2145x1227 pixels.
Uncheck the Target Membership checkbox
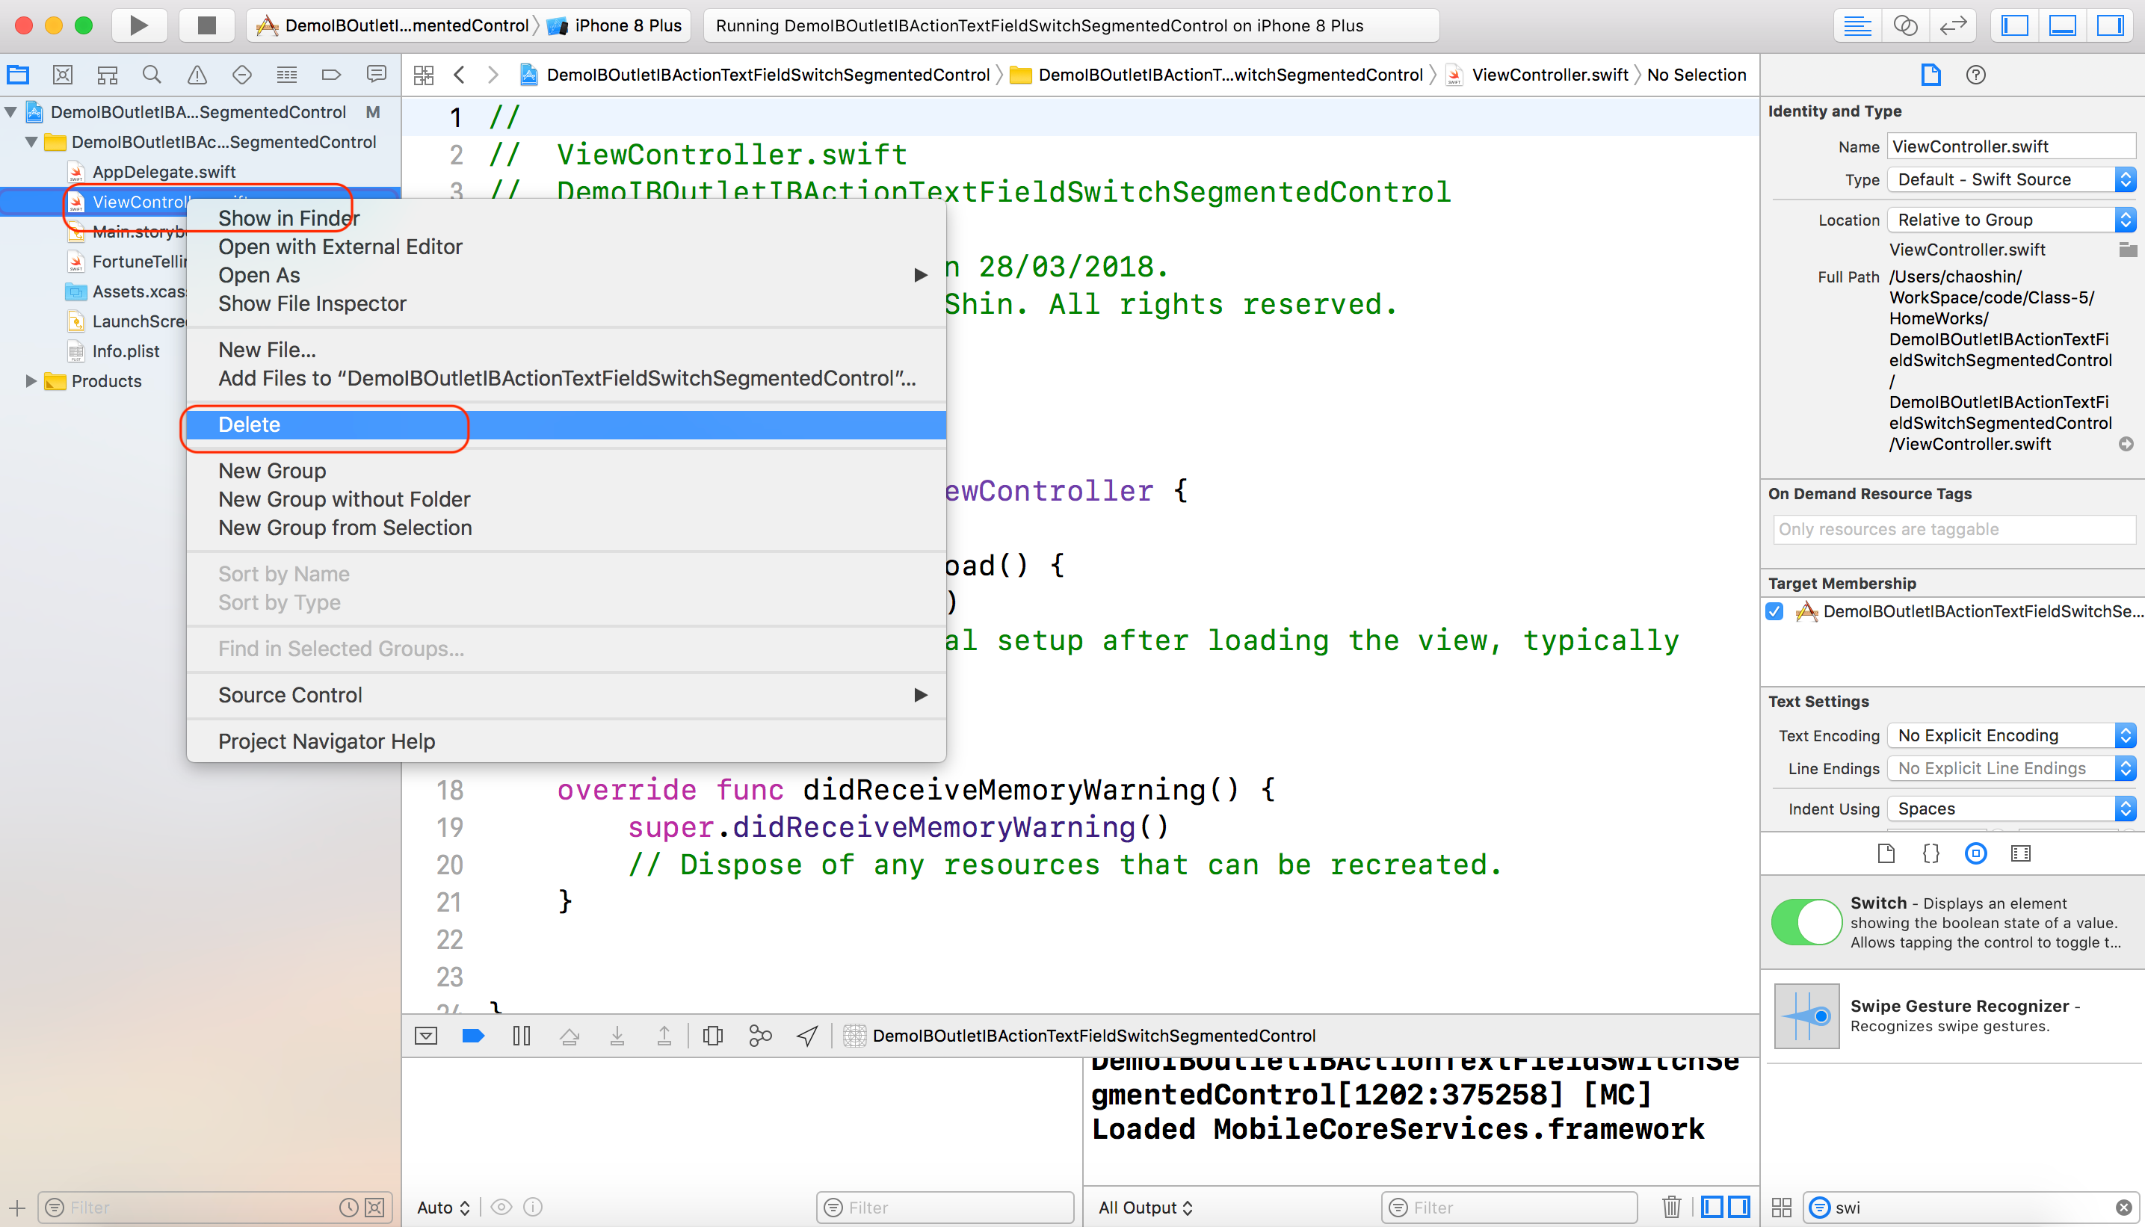point(1775,611)
